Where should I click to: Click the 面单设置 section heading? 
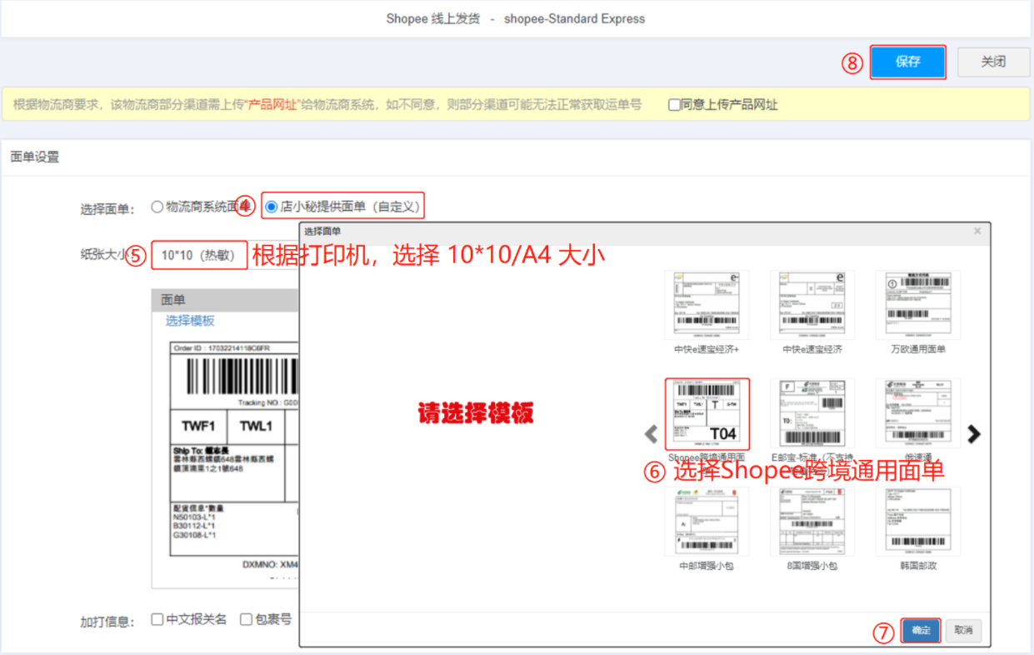pyautogui.click(x=35, y=157)
